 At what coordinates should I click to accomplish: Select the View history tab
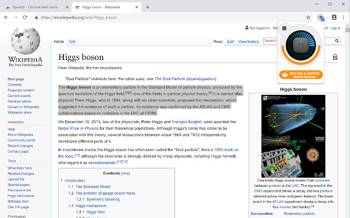pyautogui.click(x=248, y=41)
